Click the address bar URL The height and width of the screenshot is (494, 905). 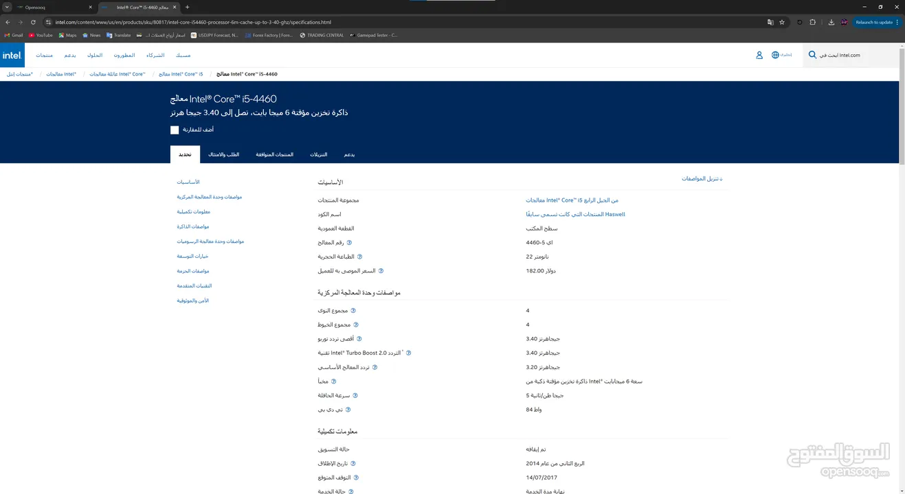[193, 22]
